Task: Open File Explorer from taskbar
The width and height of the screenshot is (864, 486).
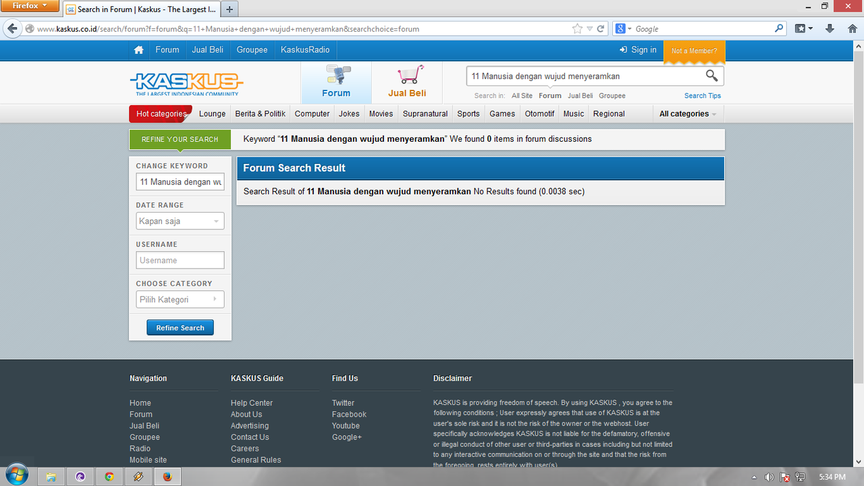Action: (51, 477)
